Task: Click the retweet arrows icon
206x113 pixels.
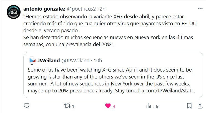Action: coord(67,106)
